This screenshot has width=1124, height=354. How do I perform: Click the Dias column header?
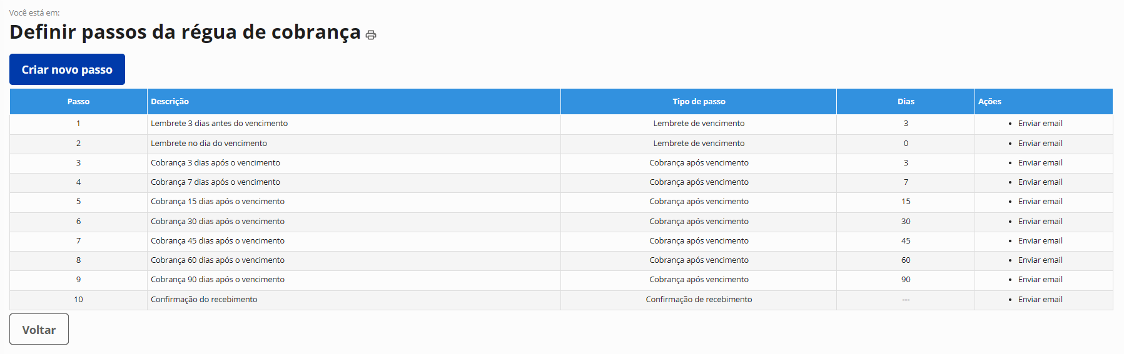click(905, 102)
